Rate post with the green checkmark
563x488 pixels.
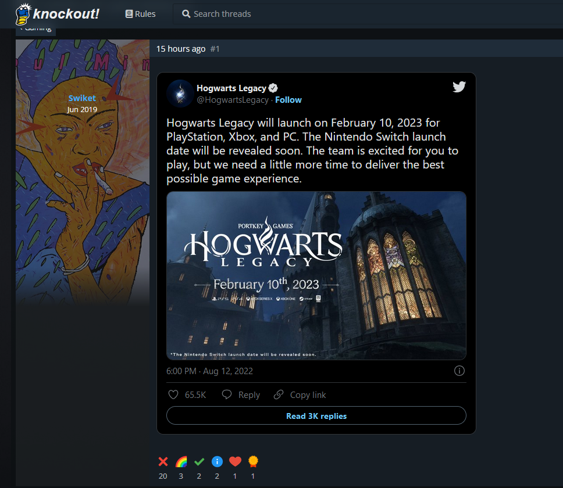199,461
